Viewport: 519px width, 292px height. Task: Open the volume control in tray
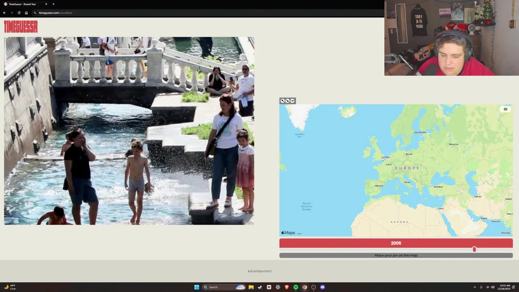coord(493,287)
